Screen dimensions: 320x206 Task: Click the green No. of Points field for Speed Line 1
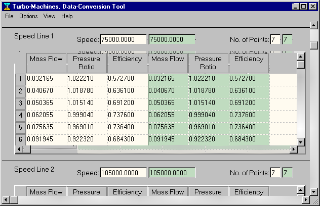coord(288,39)
